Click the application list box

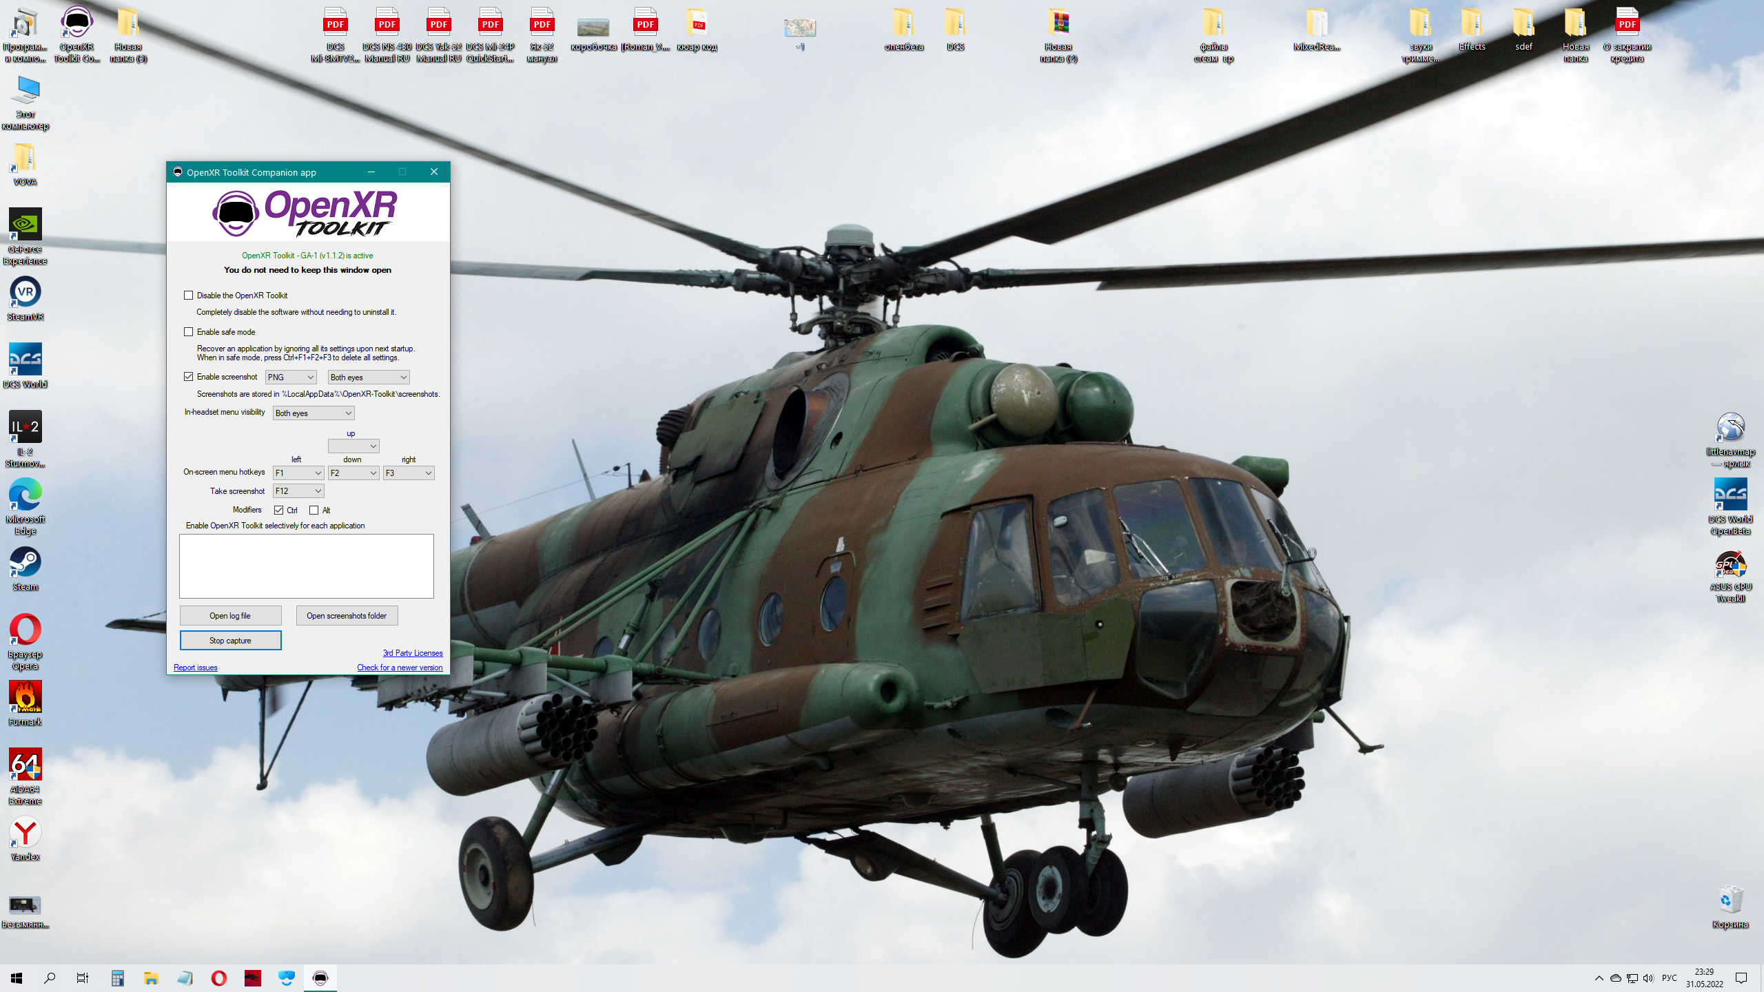(x=307, y=566)
